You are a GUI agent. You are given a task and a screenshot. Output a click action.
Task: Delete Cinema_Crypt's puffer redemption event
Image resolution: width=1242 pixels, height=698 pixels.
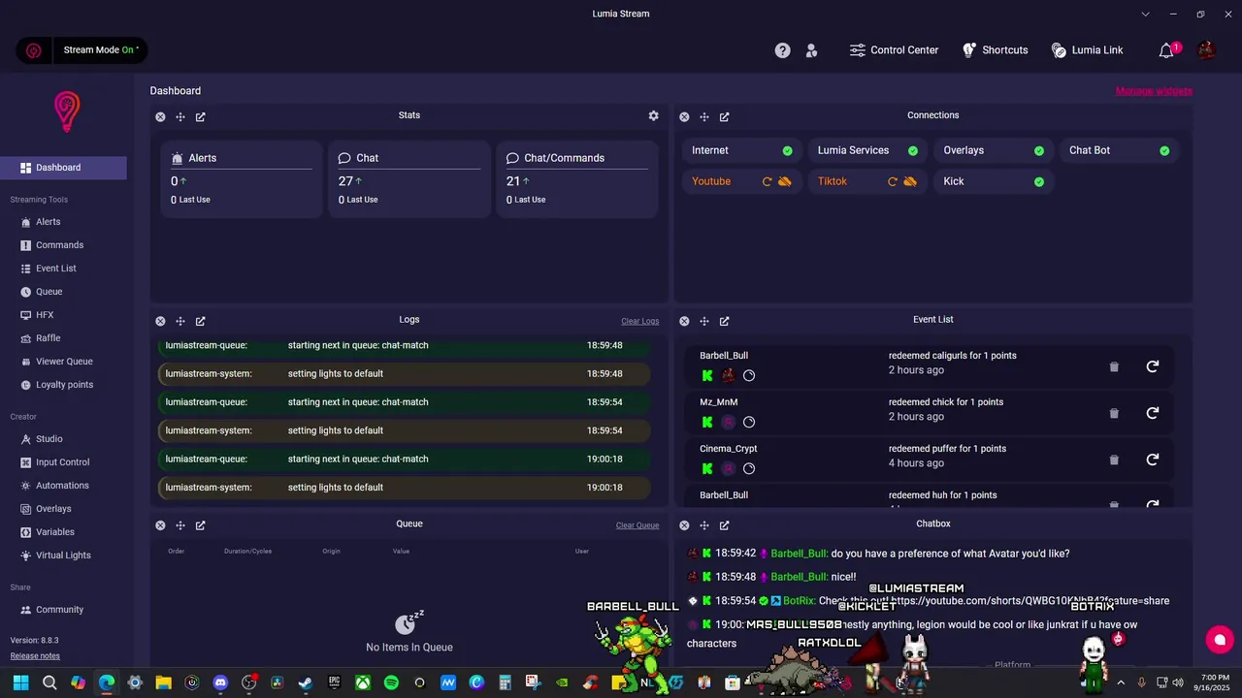click(x=1114, y=460)
